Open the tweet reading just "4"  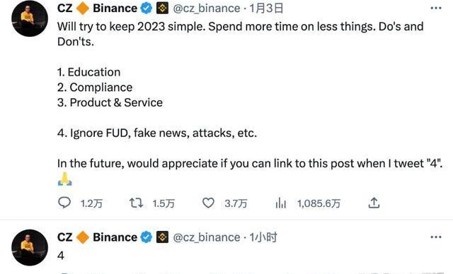pos(61,255)
